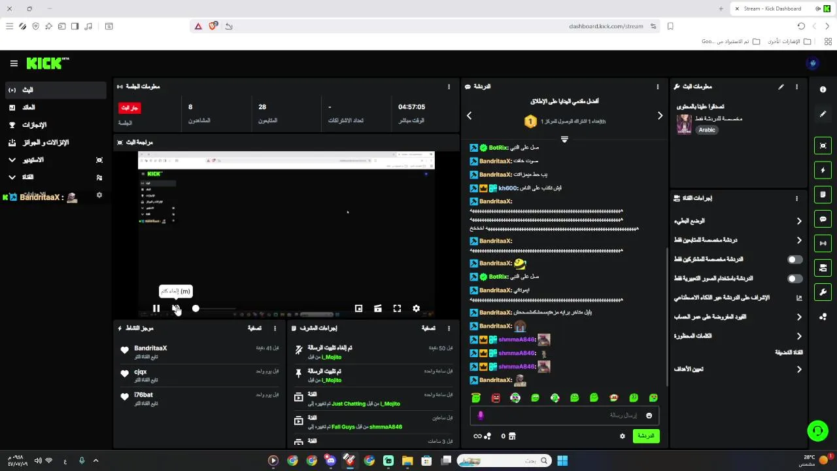Screen dimensions: 837x471
Task: Click browser address bar dashboard.kick.com
Action: click(606, 26)
